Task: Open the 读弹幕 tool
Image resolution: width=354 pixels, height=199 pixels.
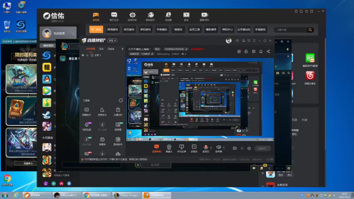Action: [118, 126]
